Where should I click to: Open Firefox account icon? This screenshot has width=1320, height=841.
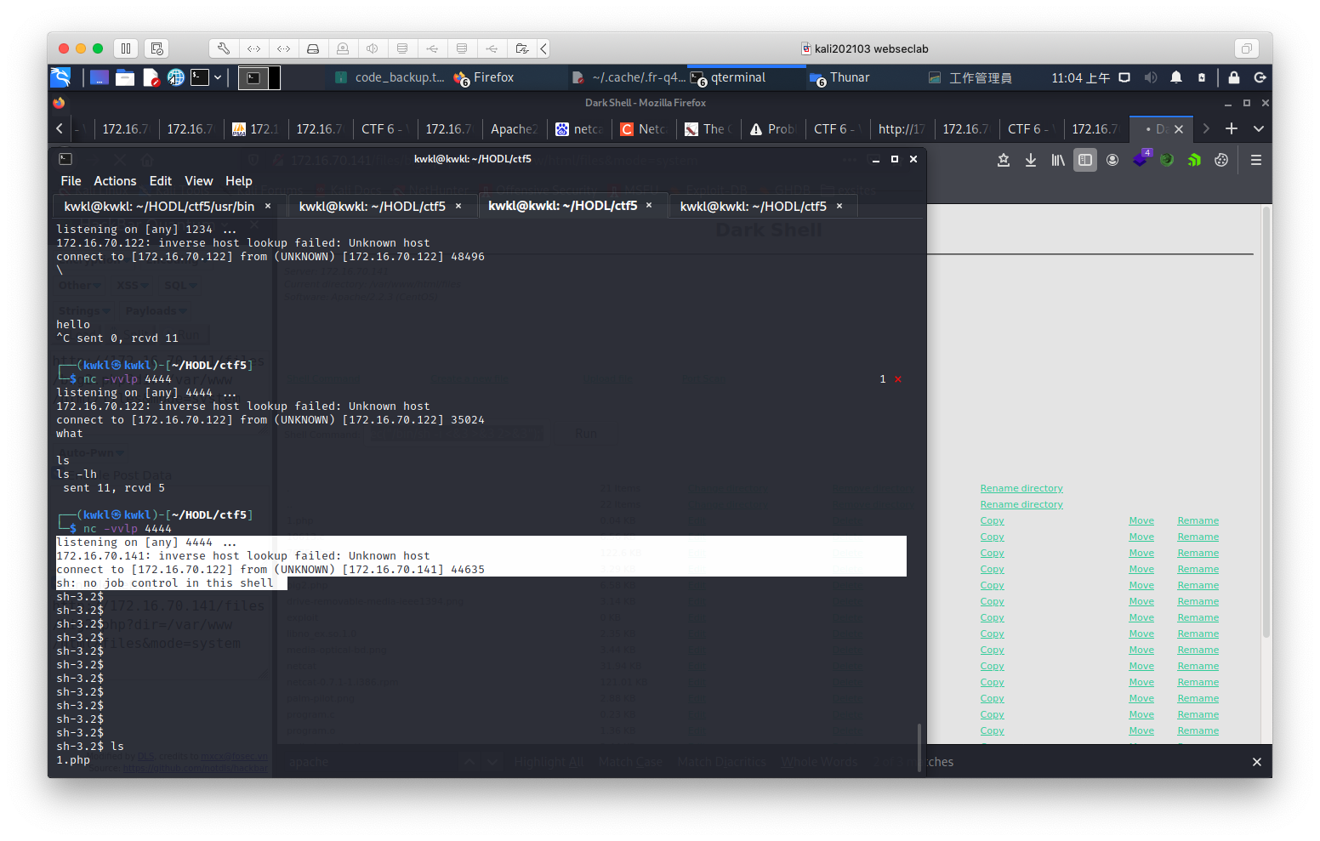pyautogui.click(x=1112, y=160)
